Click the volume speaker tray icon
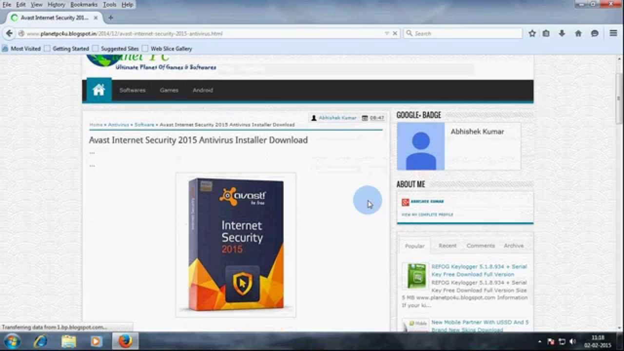 (x=573, y=342)
